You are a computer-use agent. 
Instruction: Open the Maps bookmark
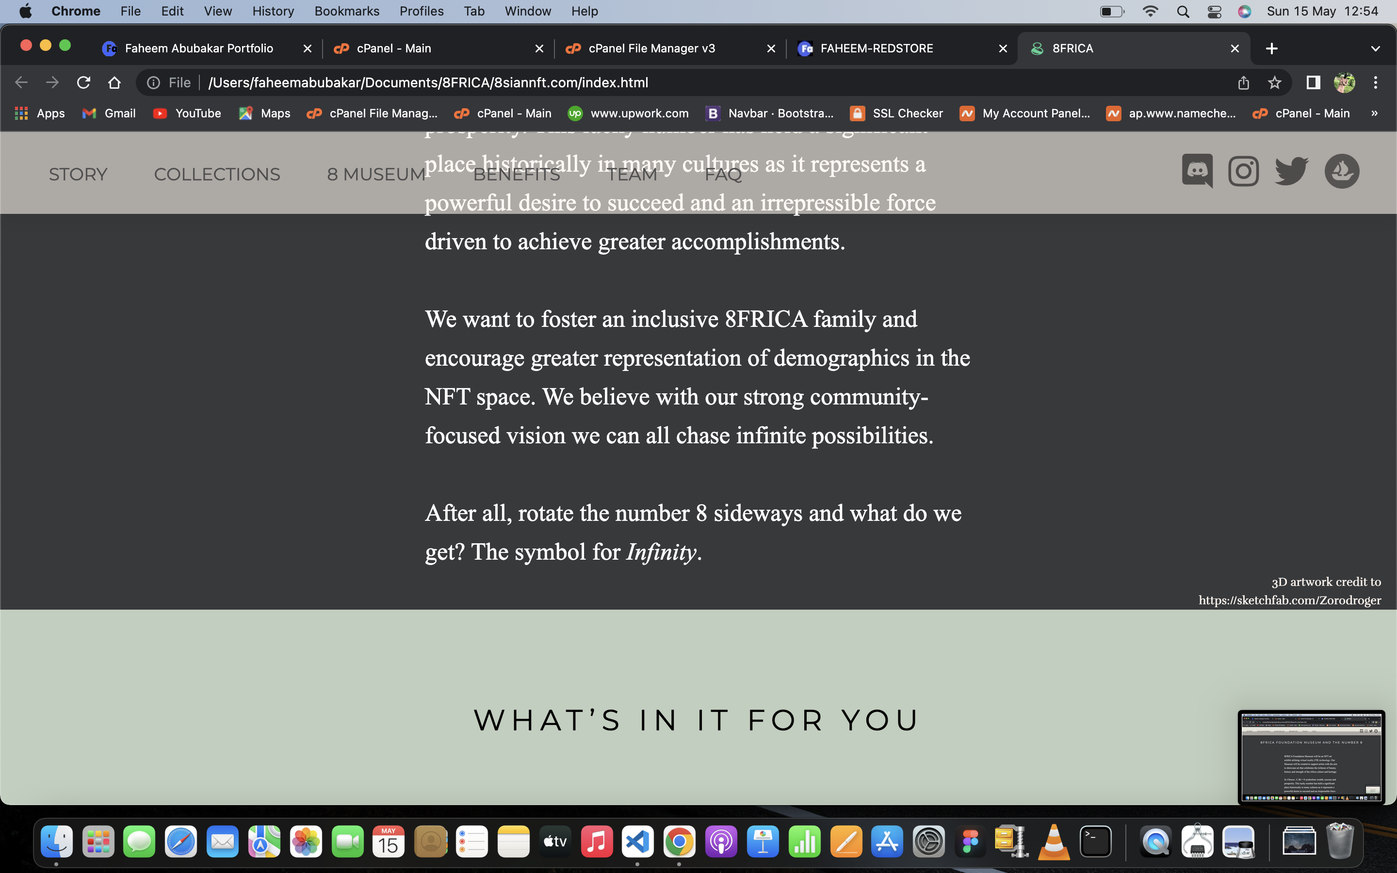click(x=265, y=113)
